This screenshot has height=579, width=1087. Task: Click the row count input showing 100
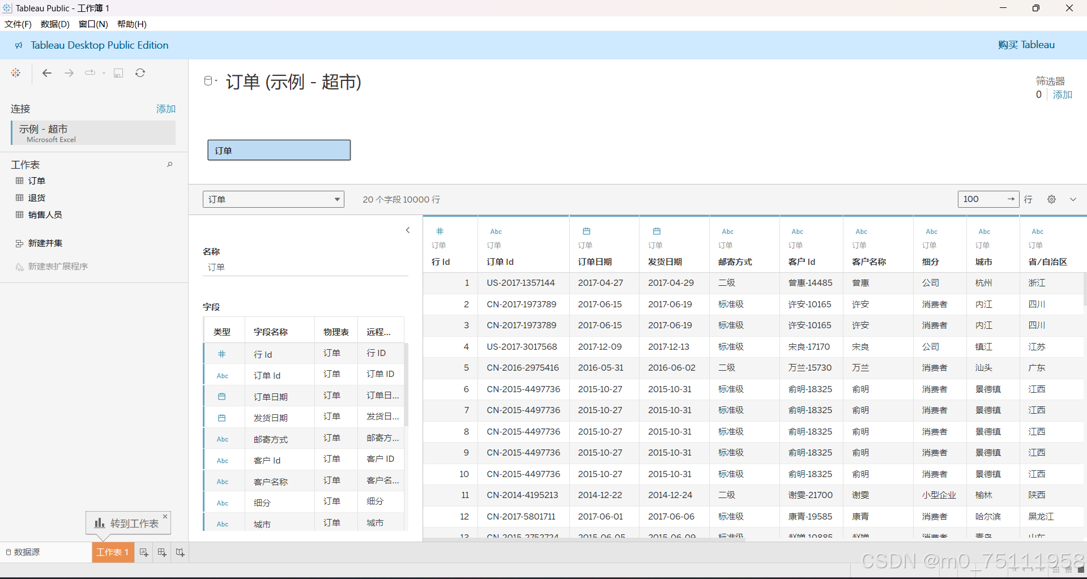(982, 199)
